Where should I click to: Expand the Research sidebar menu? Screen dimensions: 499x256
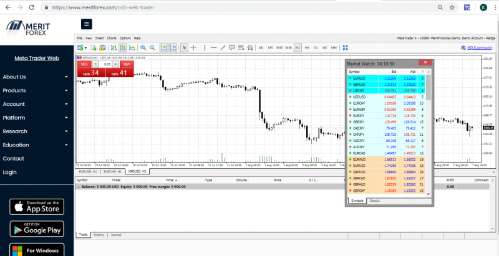coord(36,131)
